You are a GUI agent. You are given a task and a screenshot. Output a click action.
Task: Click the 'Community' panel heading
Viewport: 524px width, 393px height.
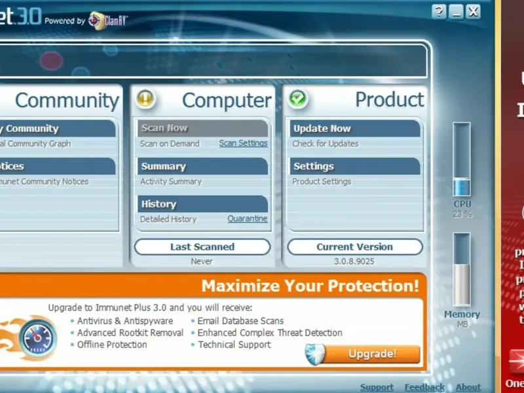[67, 101]
